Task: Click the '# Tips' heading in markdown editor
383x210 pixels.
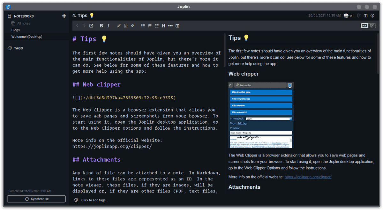Action: click(90, 39)
